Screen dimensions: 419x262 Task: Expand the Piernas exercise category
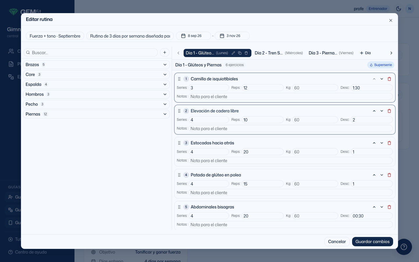point(96,114)
